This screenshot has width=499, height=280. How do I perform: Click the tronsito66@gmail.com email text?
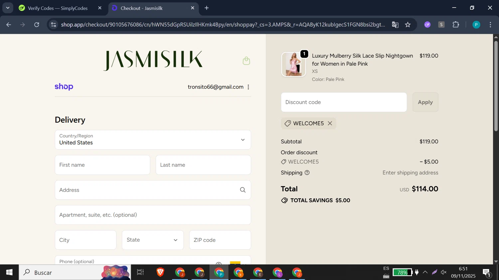[x=216, y=87]
